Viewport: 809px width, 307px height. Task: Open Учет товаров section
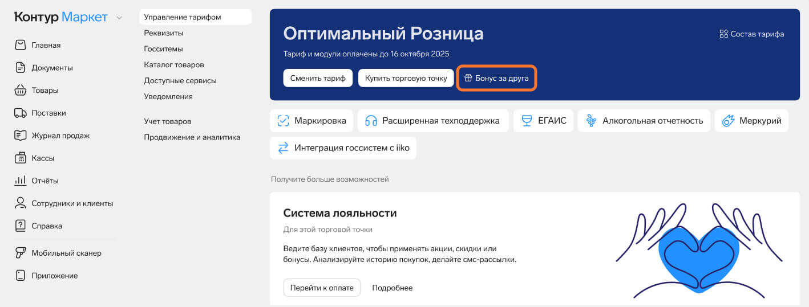coord(168,121)
